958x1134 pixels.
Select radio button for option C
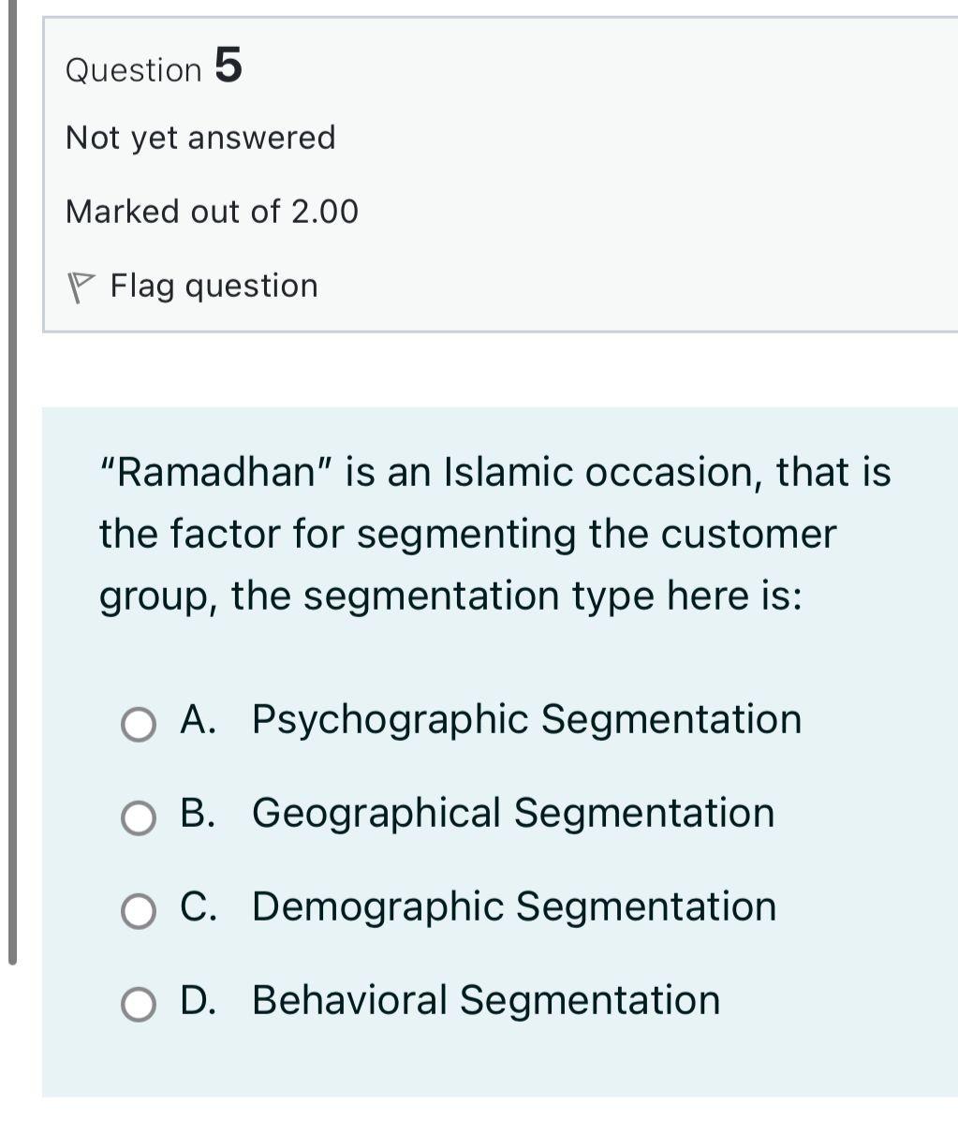coord(138,909)
